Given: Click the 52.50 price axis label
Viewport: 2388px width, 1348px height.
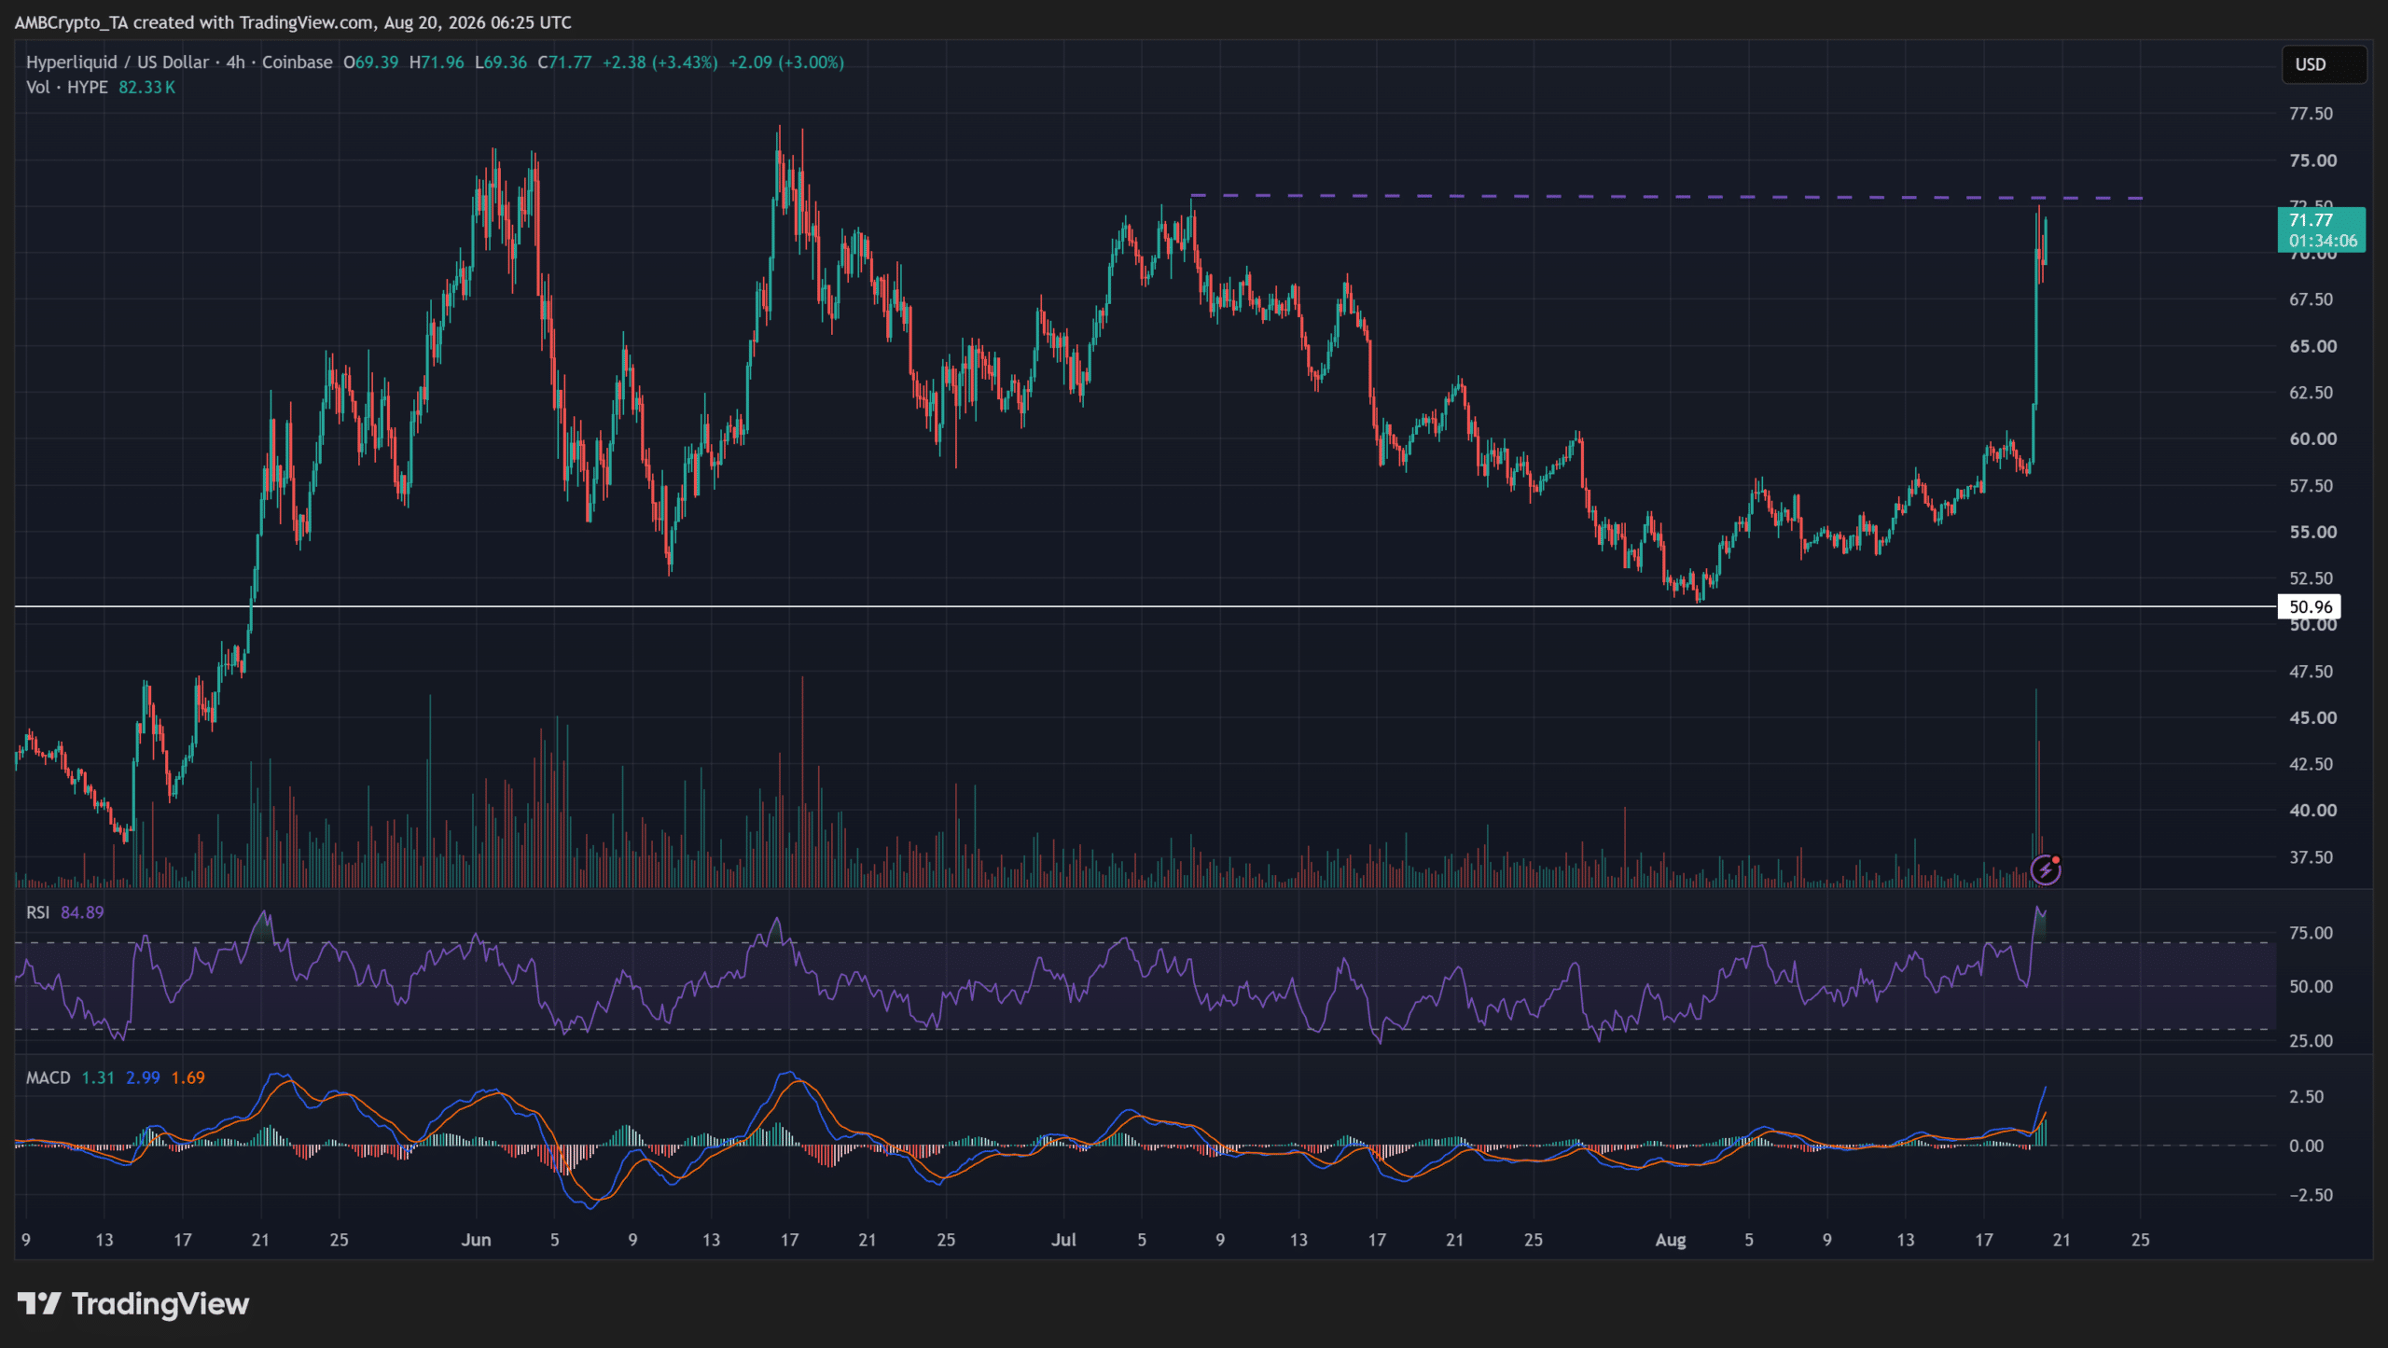Looking at the screenshot, I should pos(2311,578).
